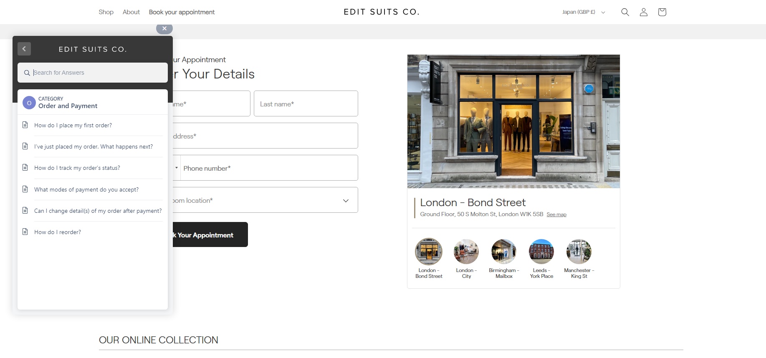Viewport: 766px width, 358px height.
Task: Go back using the help widget arrow
Action: coord(24,49)
